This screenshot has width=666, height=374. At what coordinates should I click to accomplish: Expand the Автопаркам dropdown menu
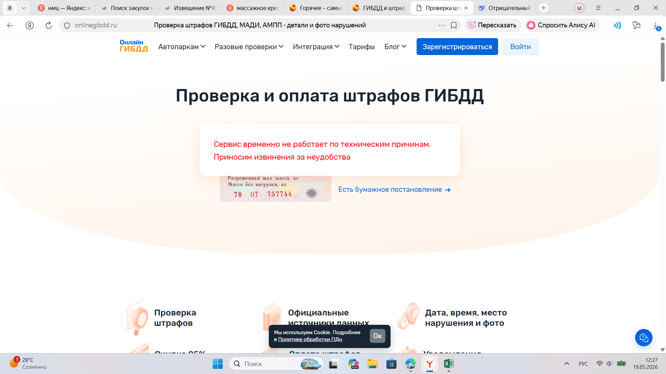(182, 47)
